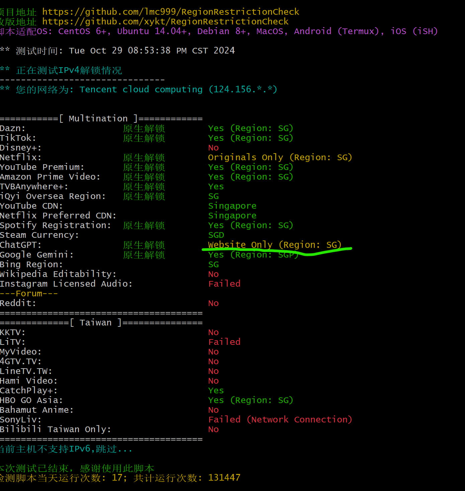Image resolution: width=465 pixels, height=491 pixels.
Task: Open the xykt RegionRestrictionCheck GitHub URL
Action: [165, 22]
